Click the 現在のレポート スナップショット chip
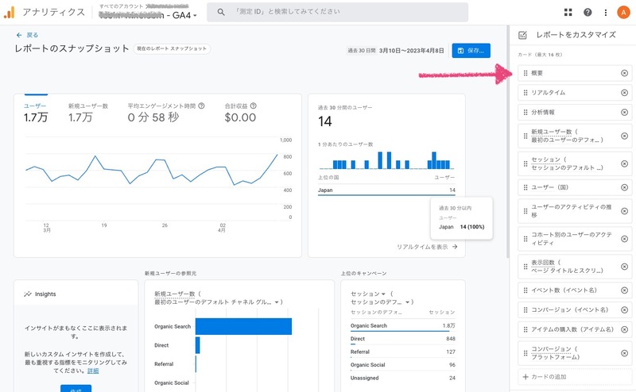 click(x=172, y=48)
